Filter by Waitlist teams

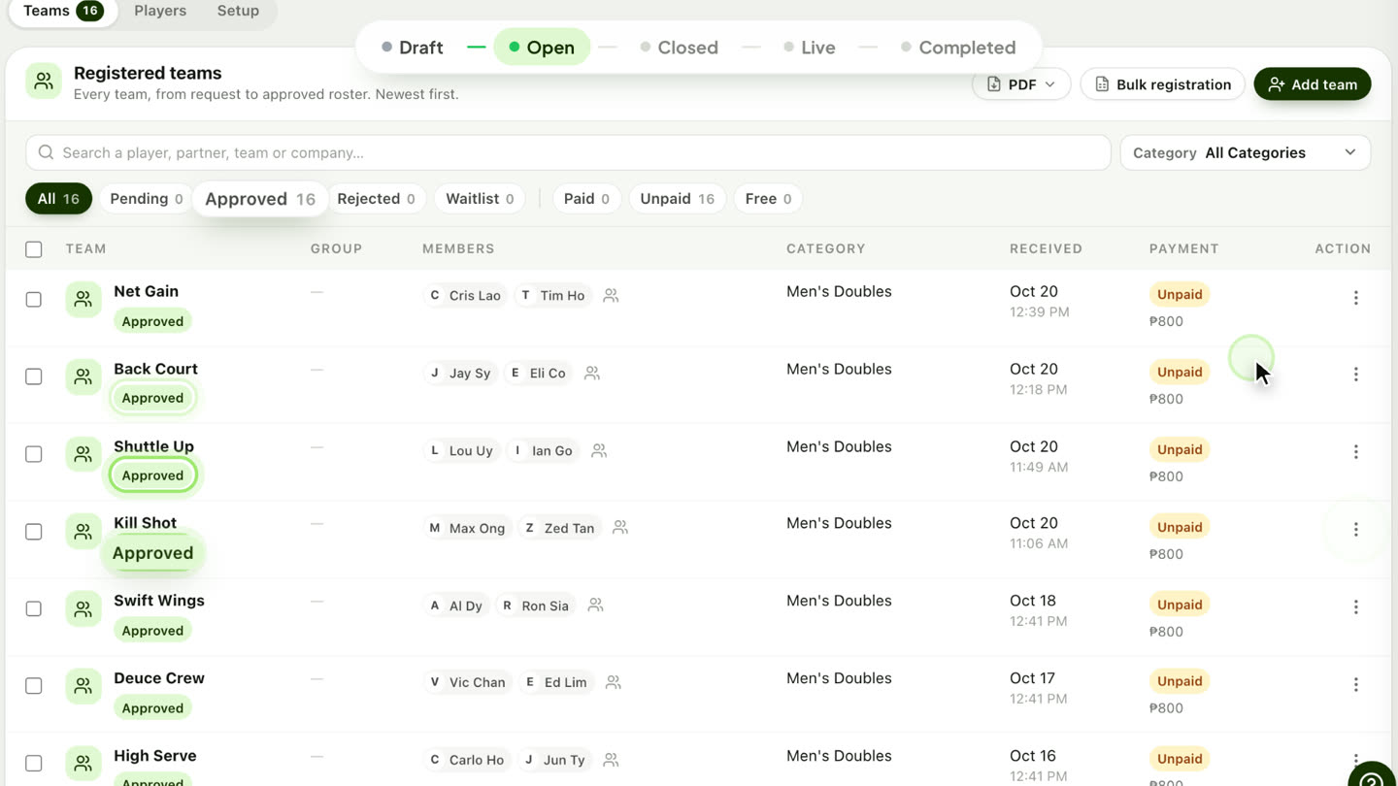tap(480, 199)
